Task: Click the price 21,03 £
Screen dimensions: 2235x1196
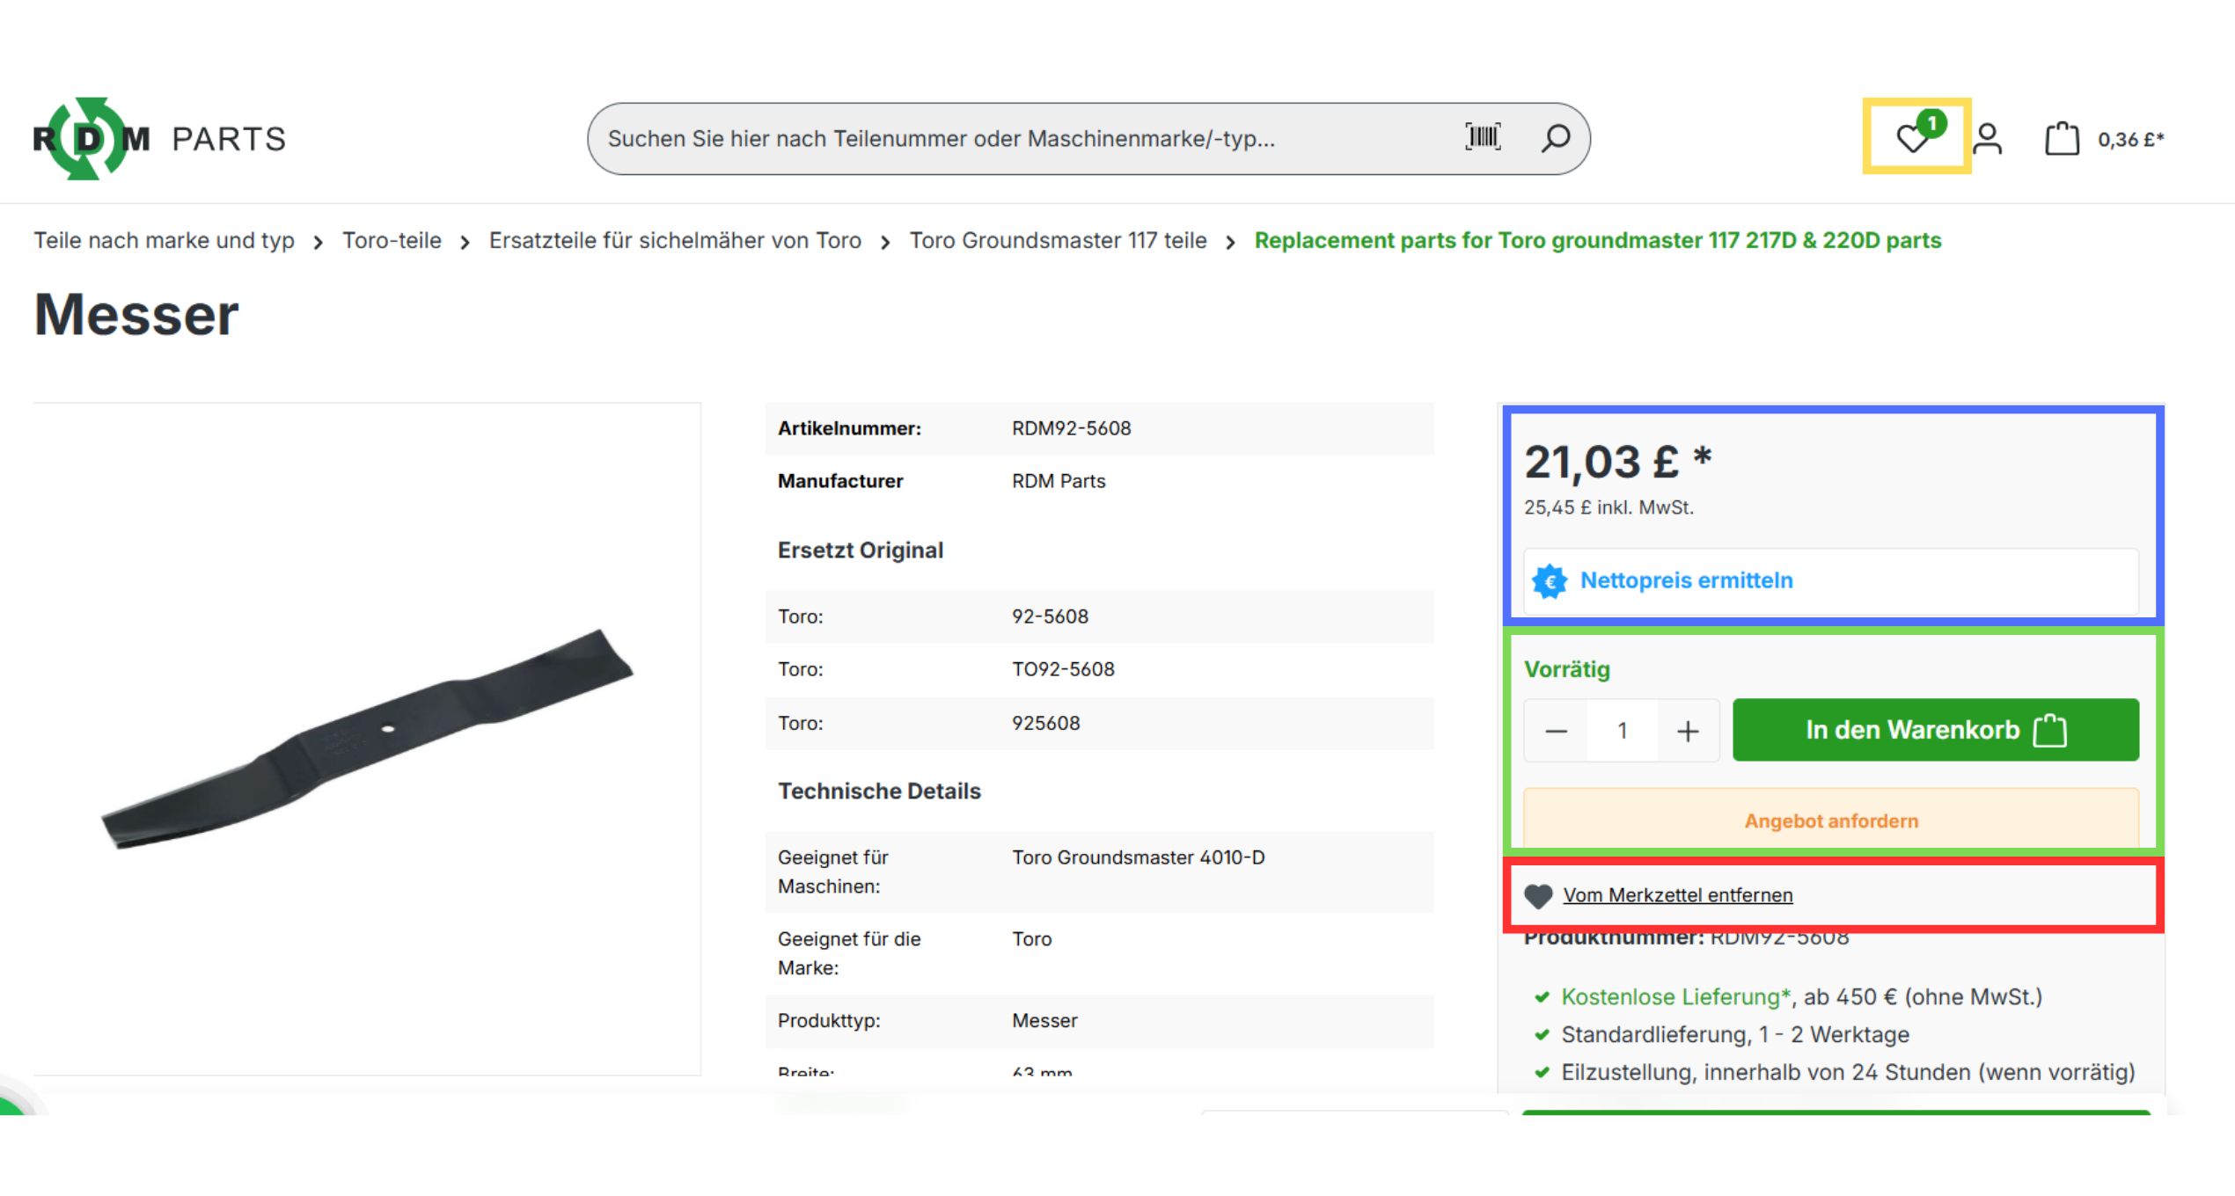Action: 1617,462
